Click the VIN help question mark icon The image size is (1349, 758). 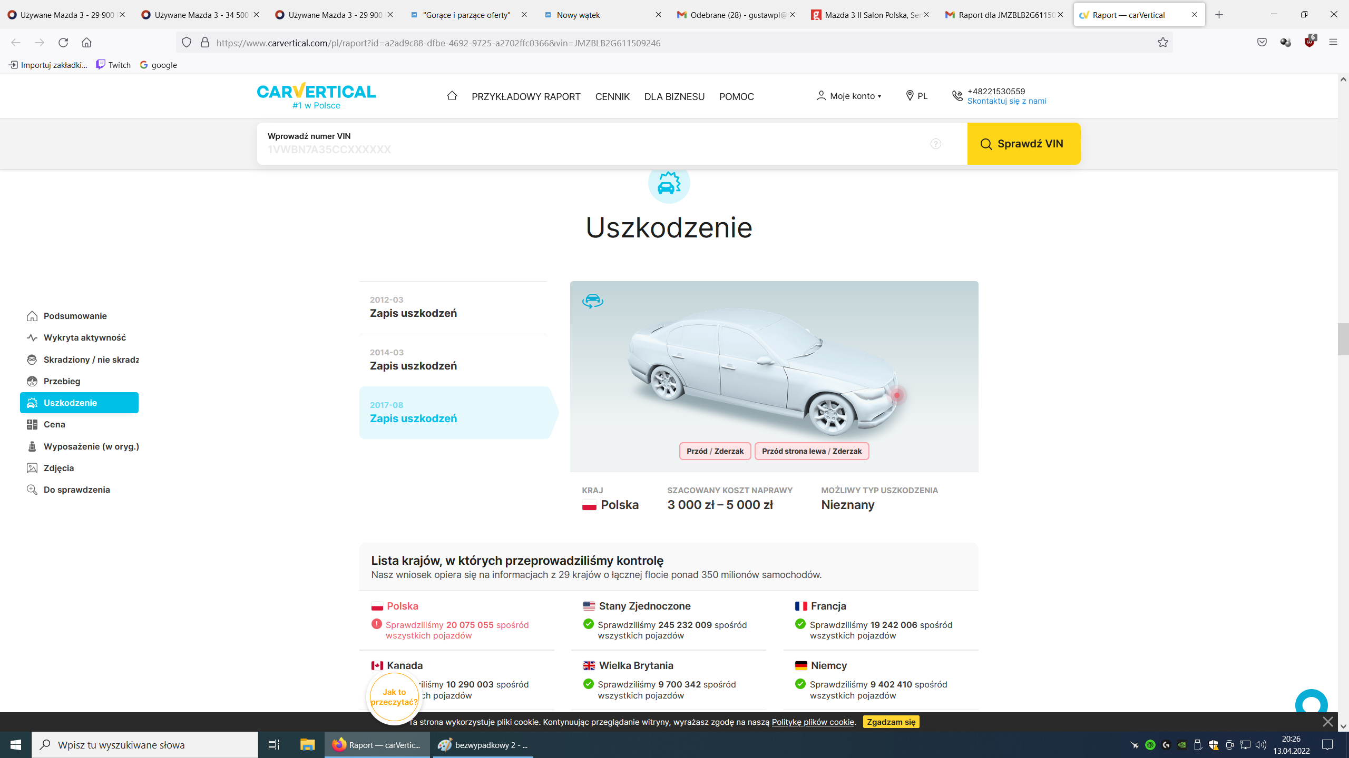click(x=935, y=144)
